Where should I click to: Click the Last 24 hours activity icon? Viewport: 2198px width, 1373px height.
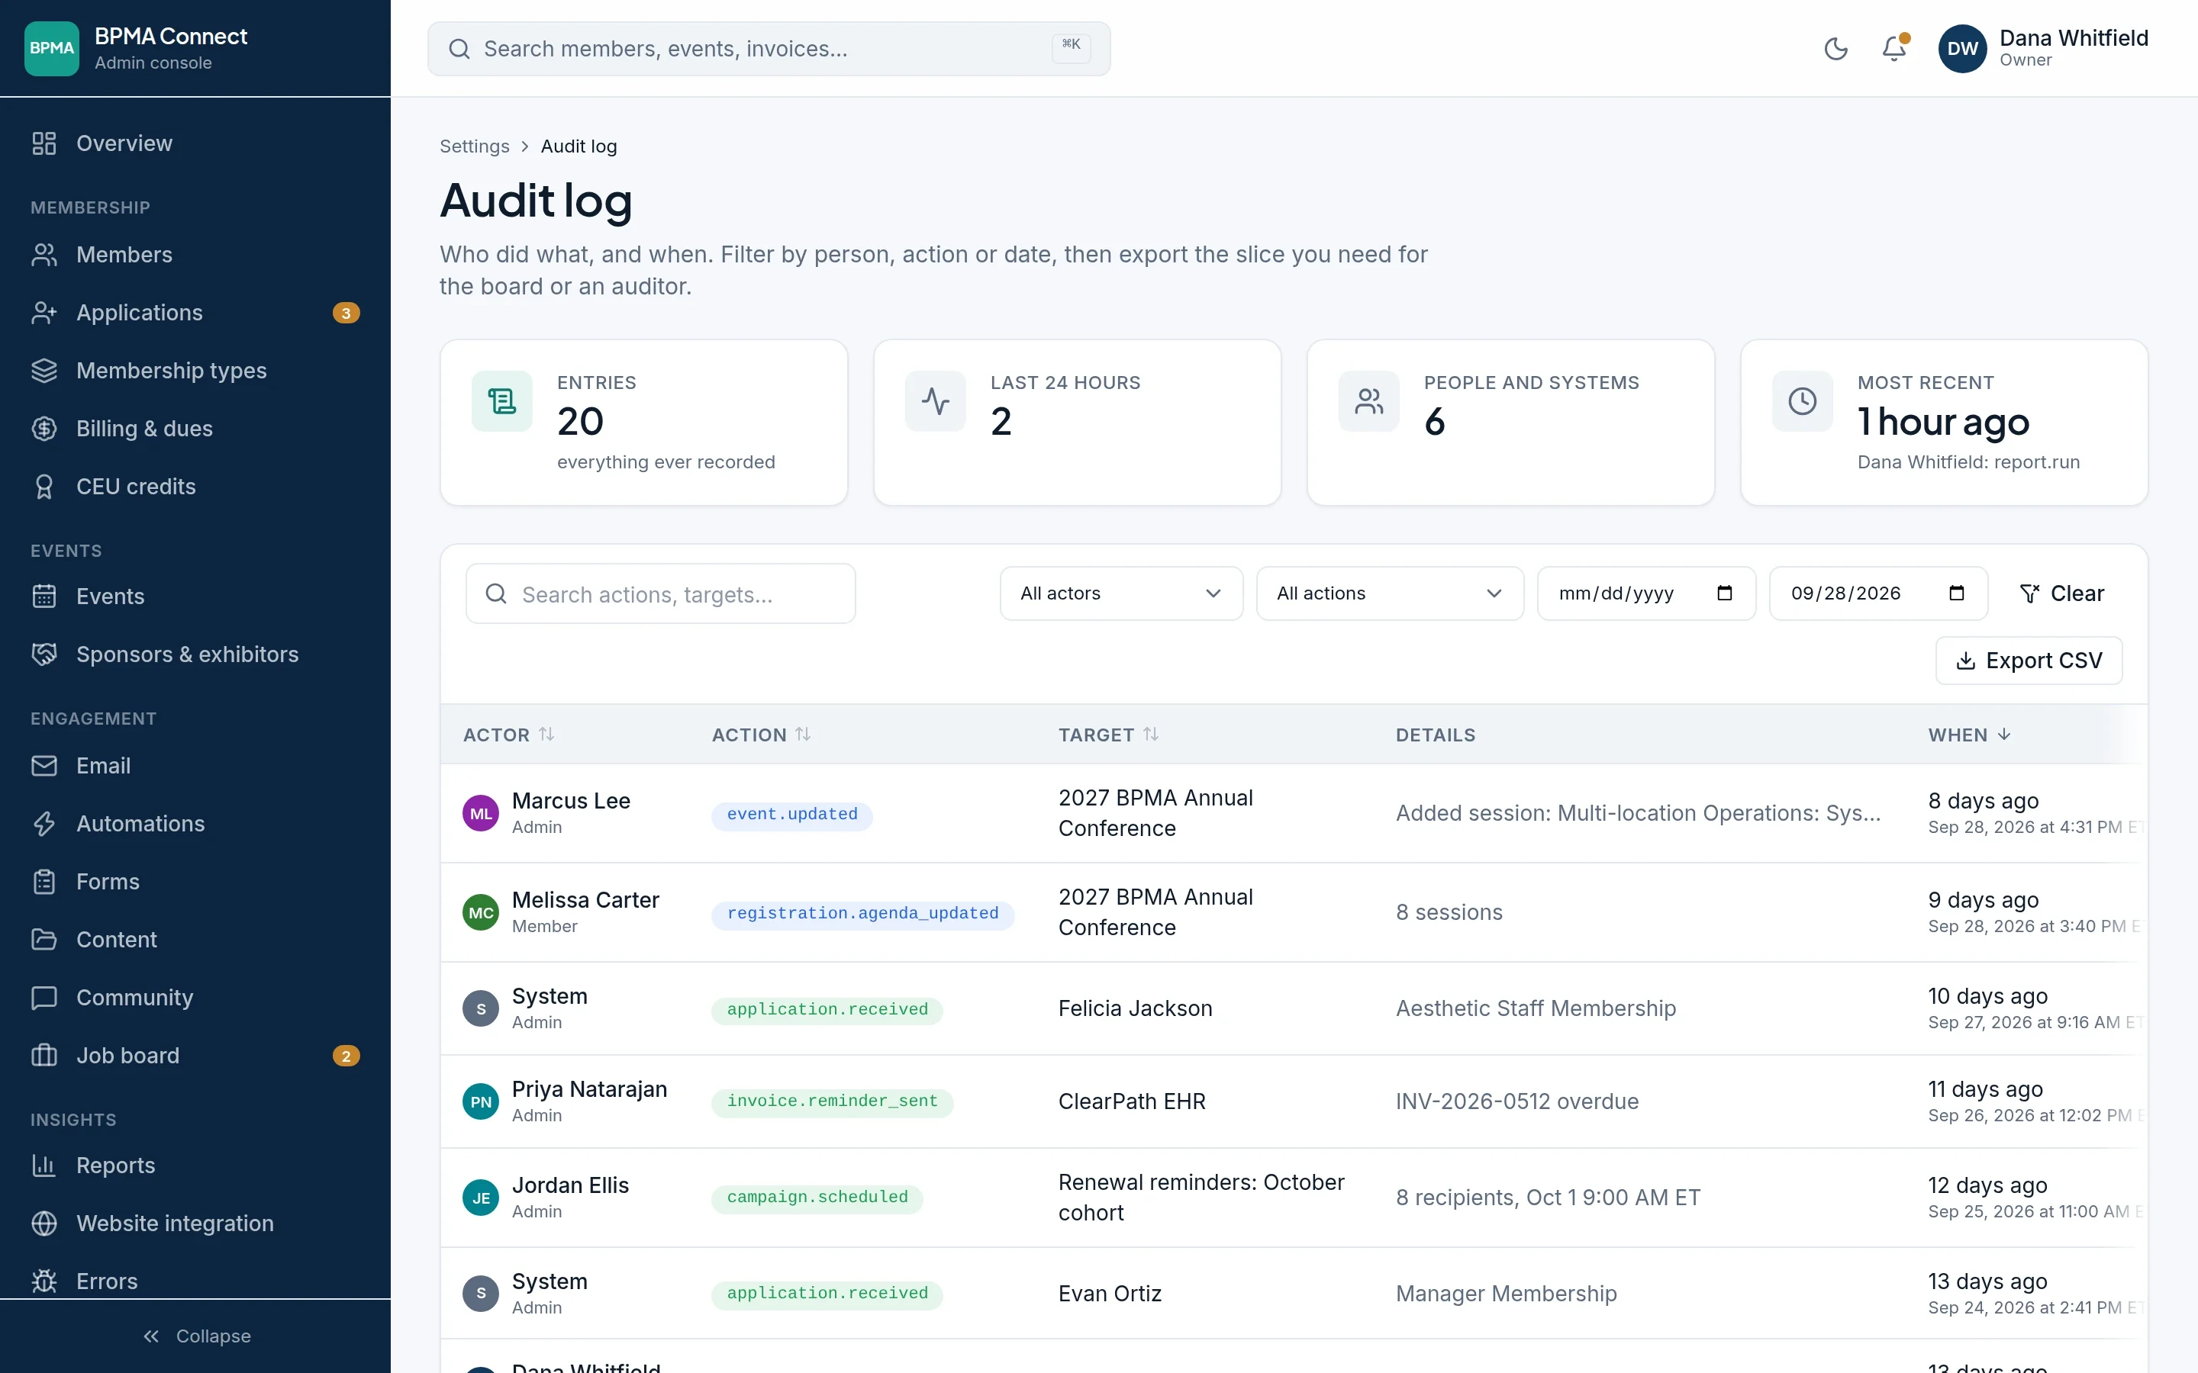(936, 401)
